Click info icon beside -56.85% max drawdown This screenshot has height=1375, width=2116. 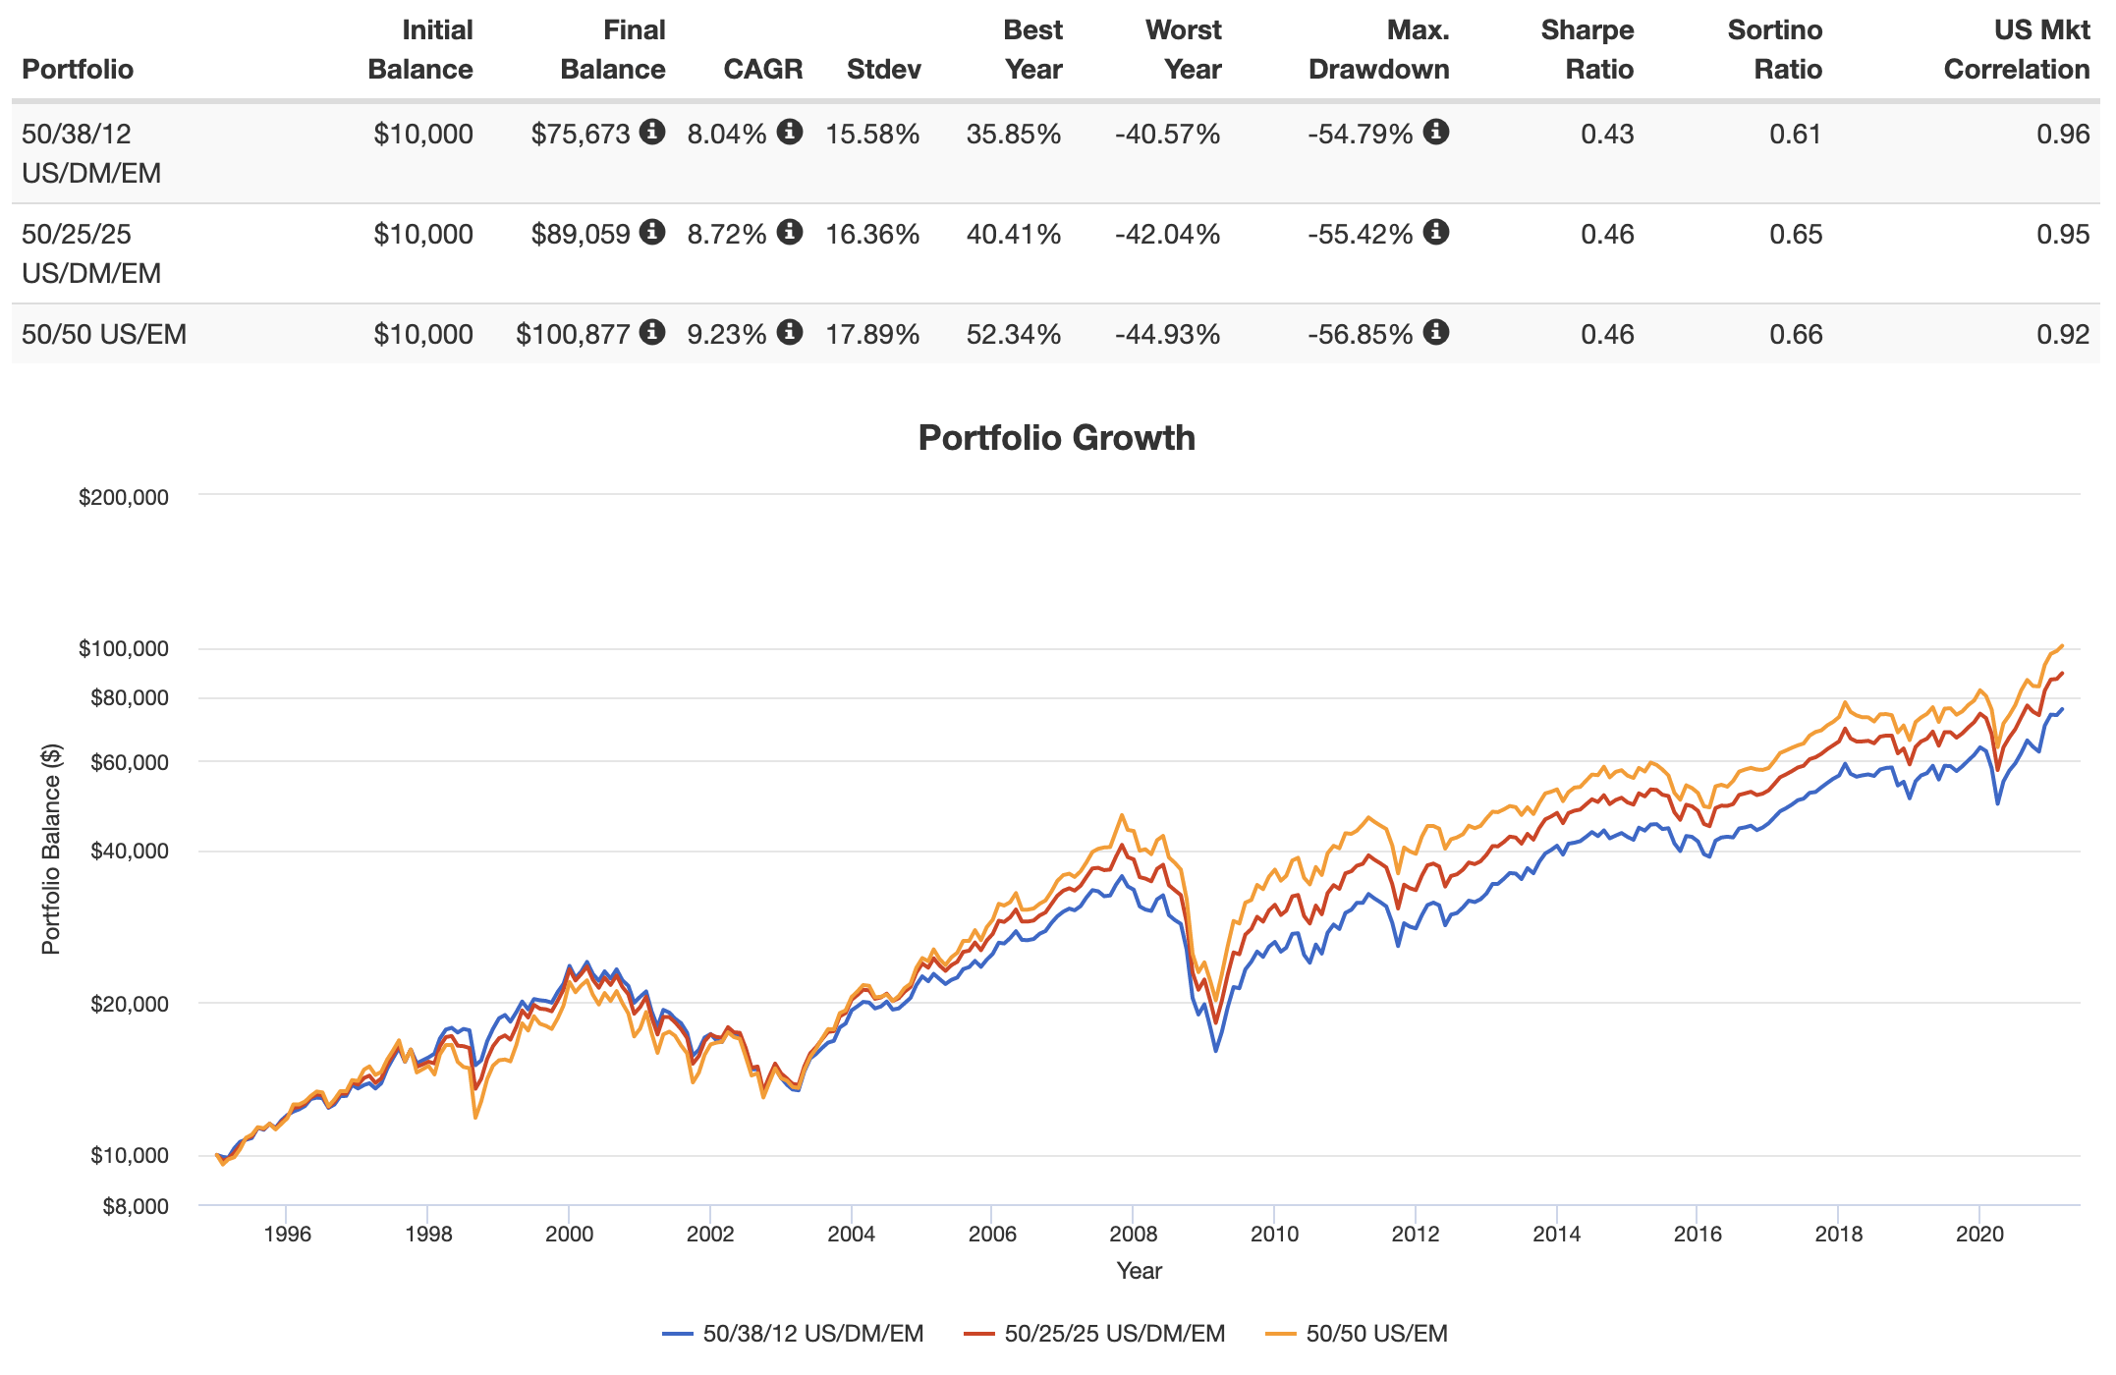coord(1436,332)
